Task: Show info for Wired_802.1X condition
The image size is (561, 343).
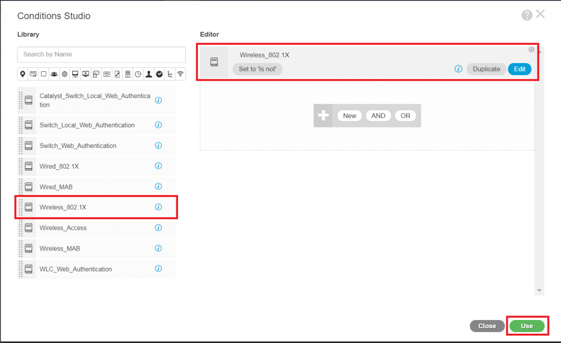Action: 158,166
